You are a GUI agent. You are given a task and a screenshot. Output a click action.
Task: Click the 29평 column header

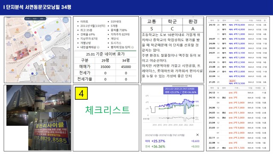point(105,60)
